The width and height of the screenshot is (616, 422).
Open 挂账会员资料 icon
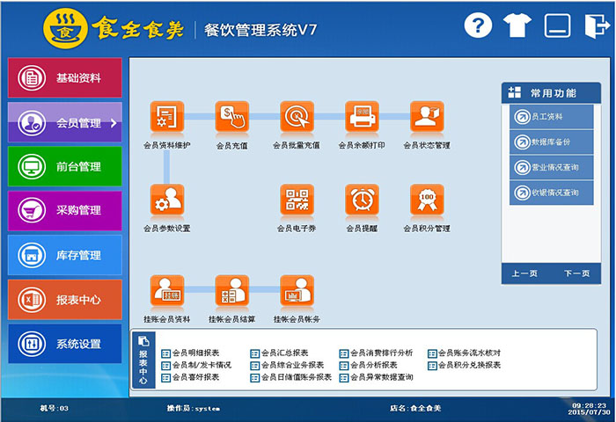point(167,290)
